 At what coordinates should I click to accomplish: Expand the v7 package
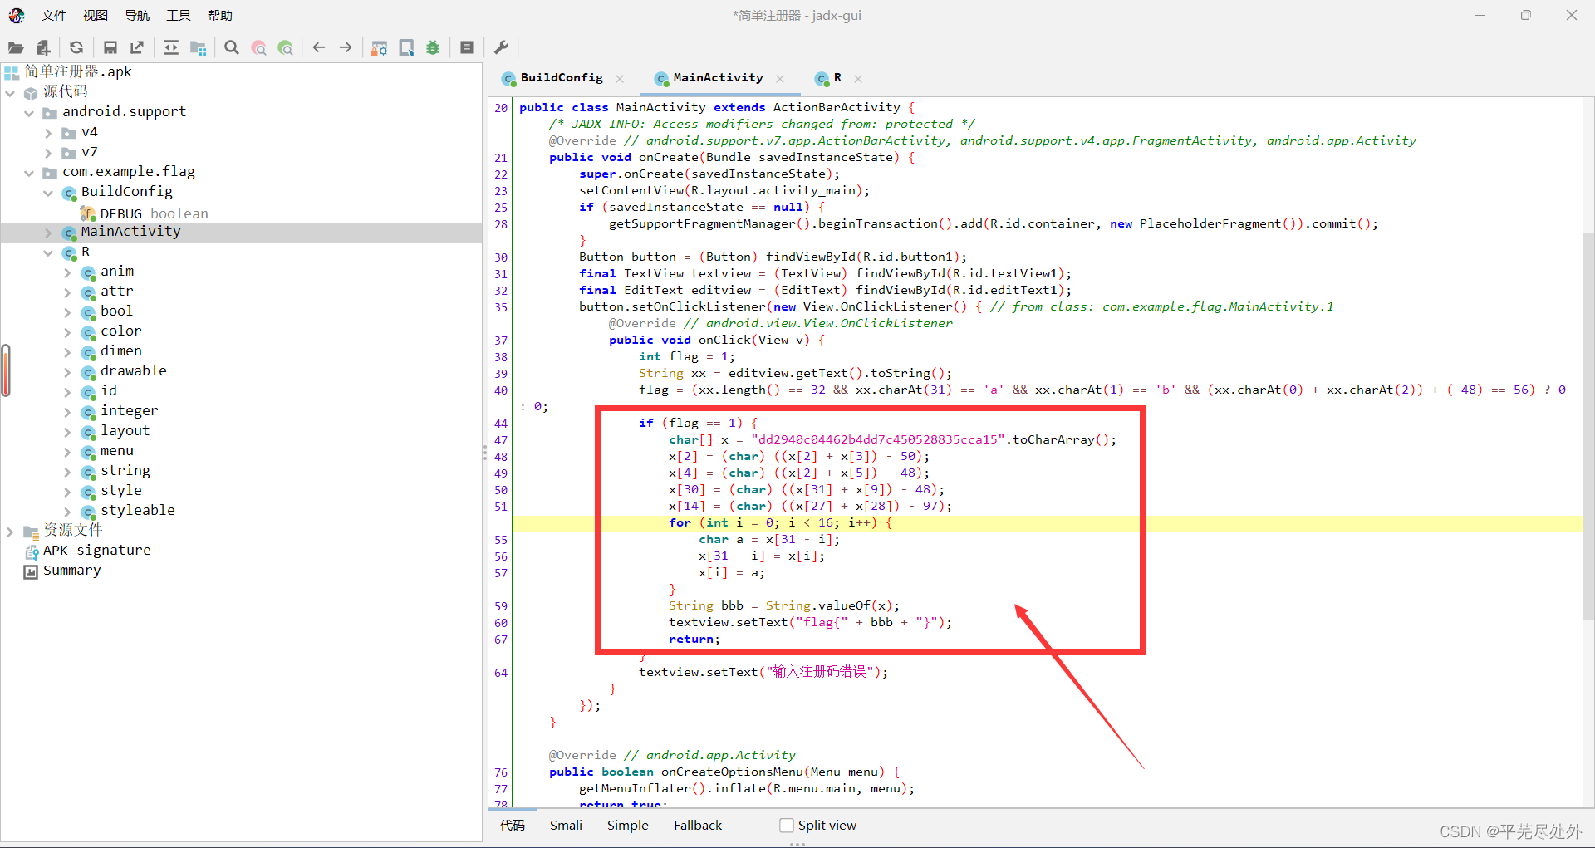pos(48,153)
